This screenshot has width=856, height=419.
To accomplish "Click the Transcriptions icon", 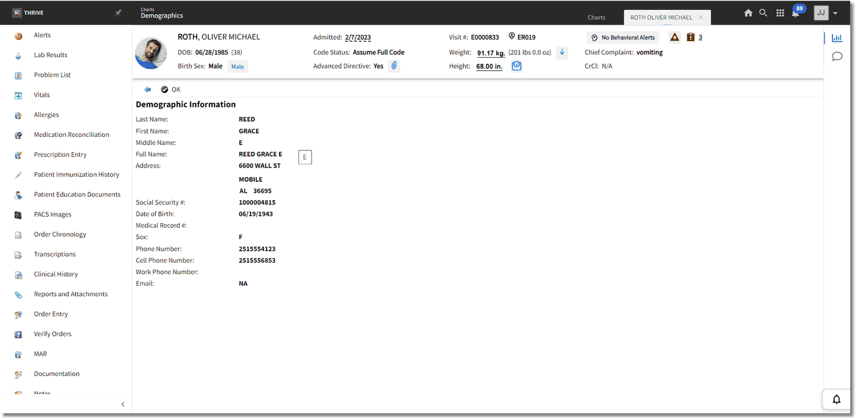I will tap(19, 254).
